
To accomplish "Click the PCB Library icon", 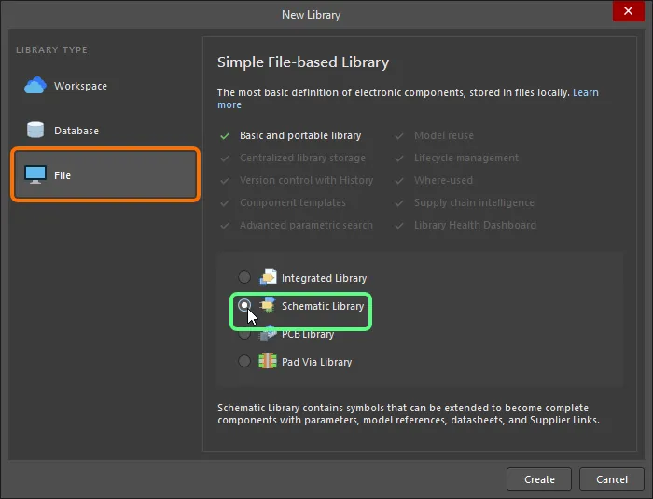I will pos(268,334).
